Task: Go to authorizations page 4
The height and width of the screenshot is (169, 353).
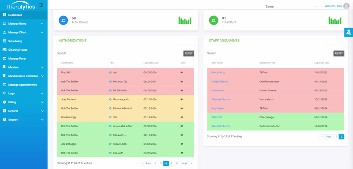Action: pos(155,164)
